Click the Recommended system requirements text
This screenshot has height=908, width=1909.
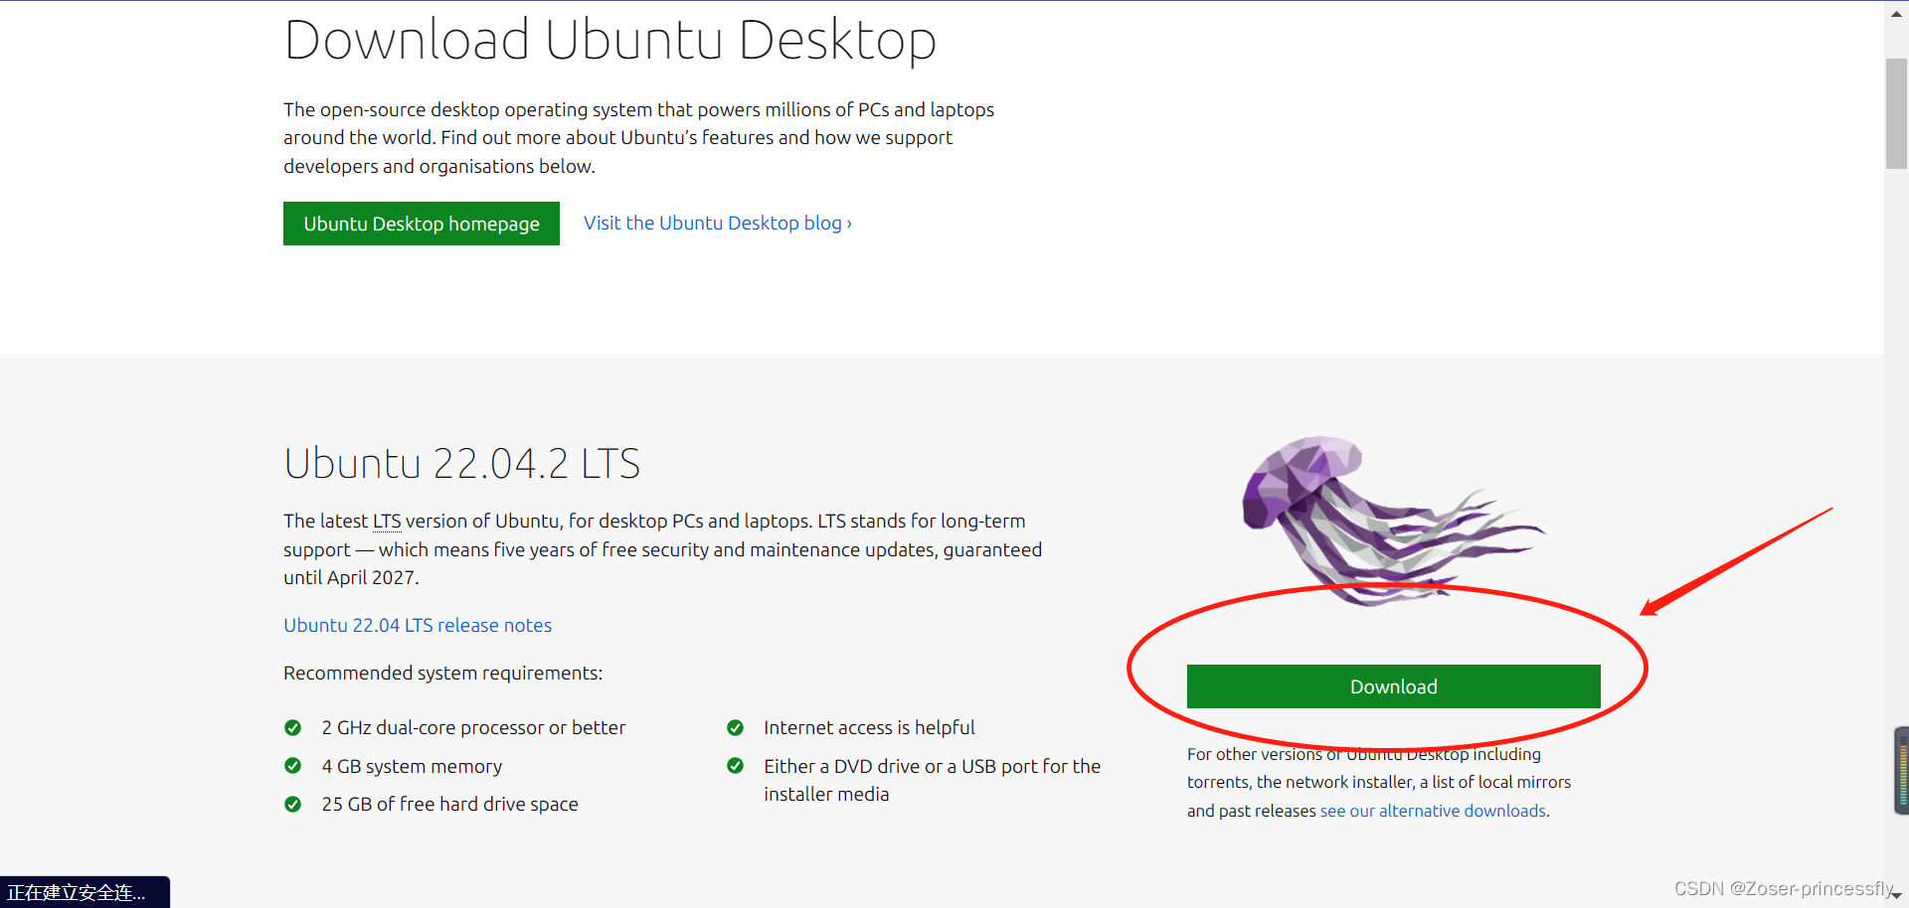coord(442,674)
